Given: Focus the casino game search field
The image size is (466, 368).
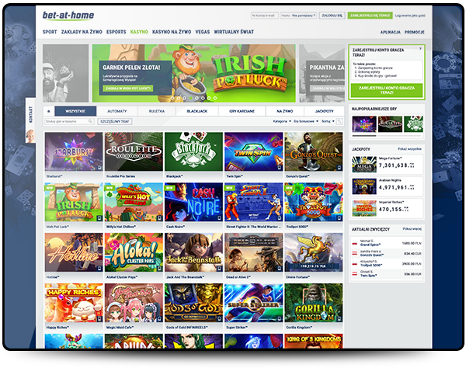Looking at the screenshot, I should [x=69, y=121].
